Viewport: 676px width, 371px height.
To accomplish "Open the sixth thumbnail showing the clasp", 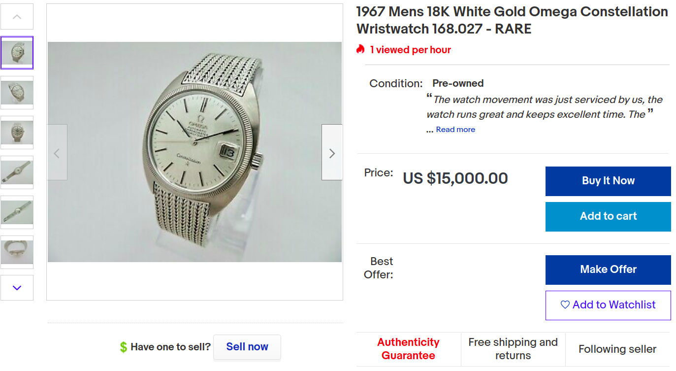I will [17, 252].
